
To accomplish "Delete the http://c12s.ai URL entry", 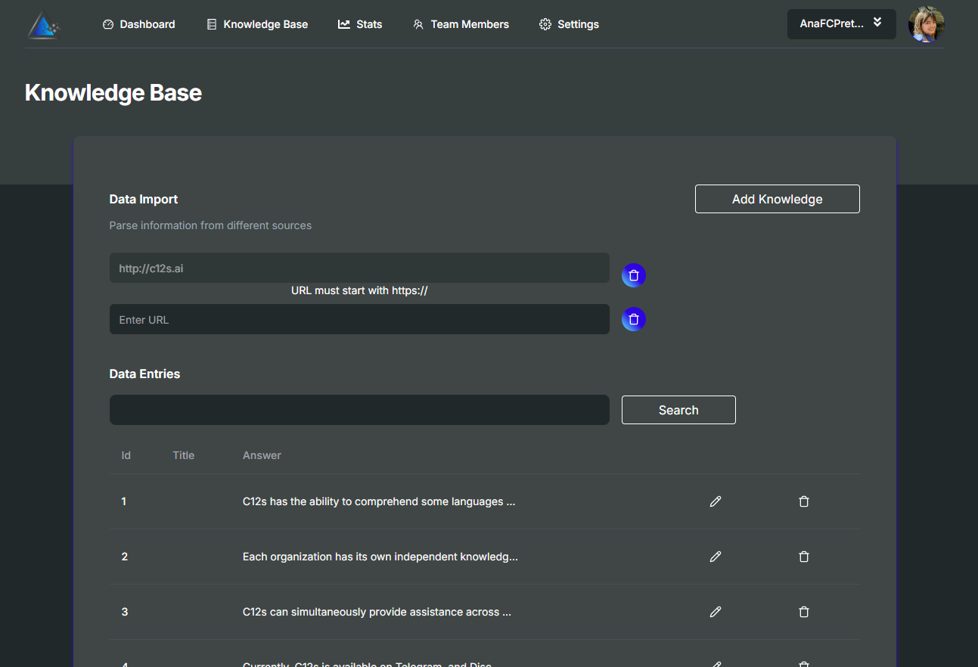I will 634,275.
